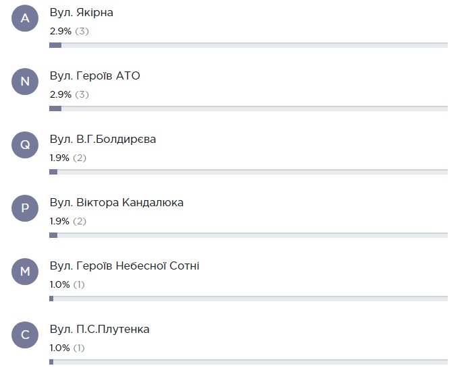
Task: Select the round P option badge
Action: (x=25, y=208)
